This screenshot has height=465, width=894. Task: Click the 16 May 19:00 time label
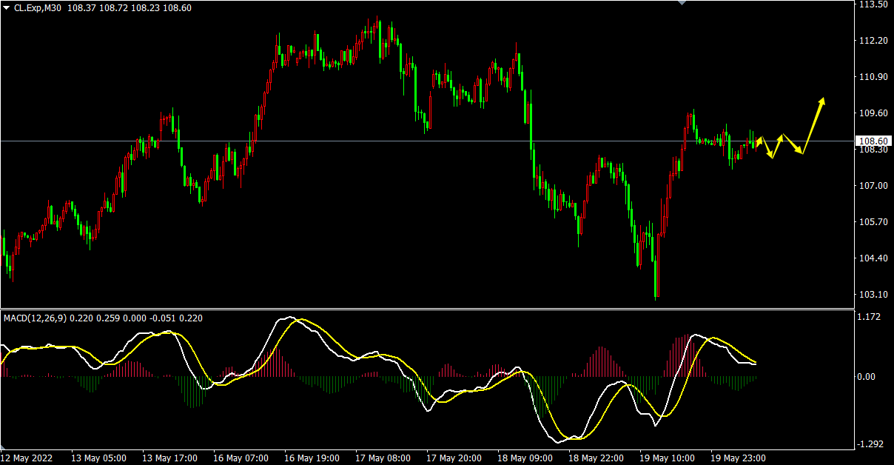pyautogui.click(x=312, y=458)
